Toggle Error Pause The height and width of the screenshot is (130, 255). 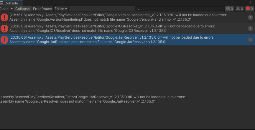point(42,9)
